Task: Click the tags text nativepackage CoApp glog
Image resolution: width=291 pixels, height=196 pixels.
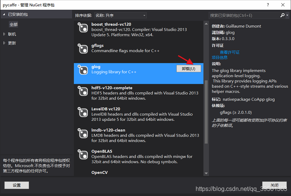Action: [x=249, y=99]
